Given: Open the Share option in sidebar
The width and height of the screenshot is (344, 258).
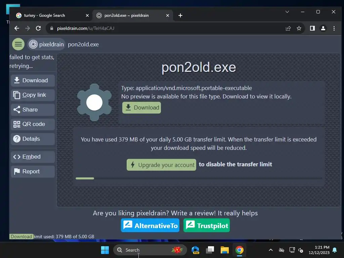Looking at the screenshot, I should point(33,110).
